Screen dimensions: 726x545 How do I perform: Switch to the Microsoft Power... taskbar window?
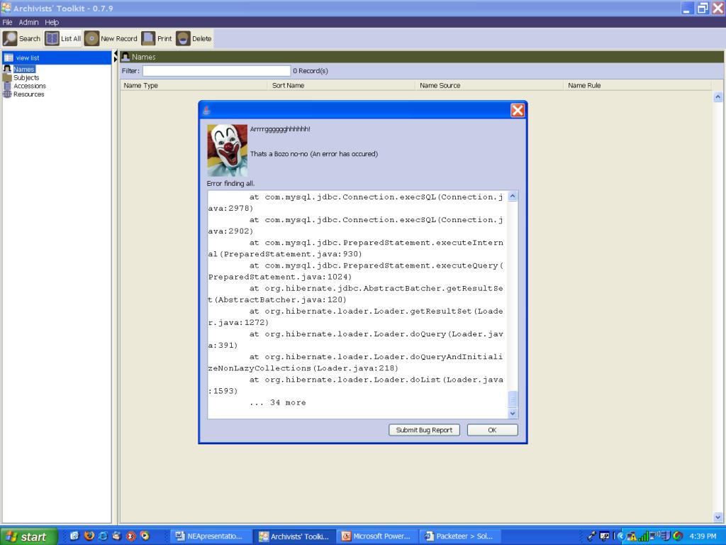click(377, 536)
